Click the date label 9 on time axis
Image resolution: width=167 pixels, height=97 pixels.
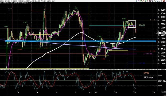pyautogui.click(x=96, y=92)
